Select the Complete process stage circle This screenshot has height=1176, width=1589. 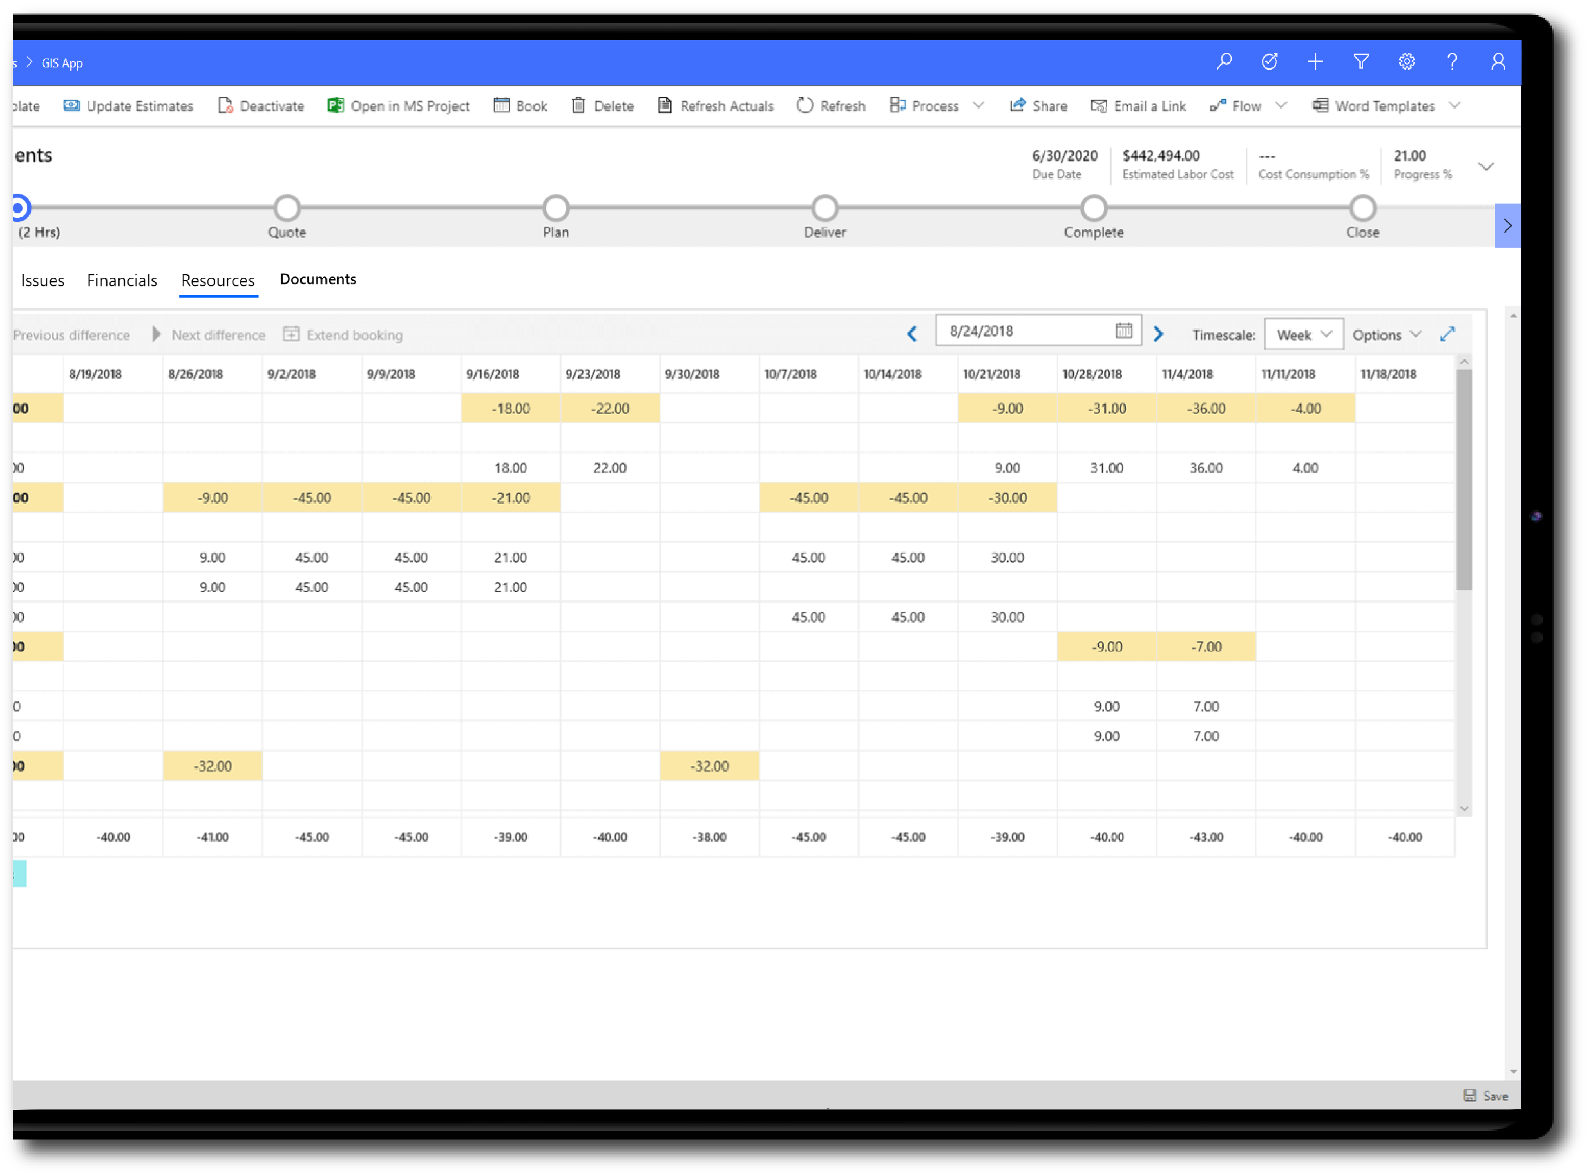(1093, 208)
